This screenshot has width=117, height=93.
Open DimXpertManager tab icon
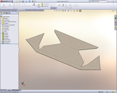pyautogui.click(x=9, y=13)
